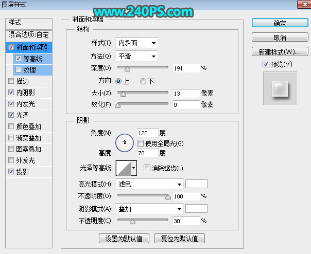Click the 高度 value field 70

point(147,153)
